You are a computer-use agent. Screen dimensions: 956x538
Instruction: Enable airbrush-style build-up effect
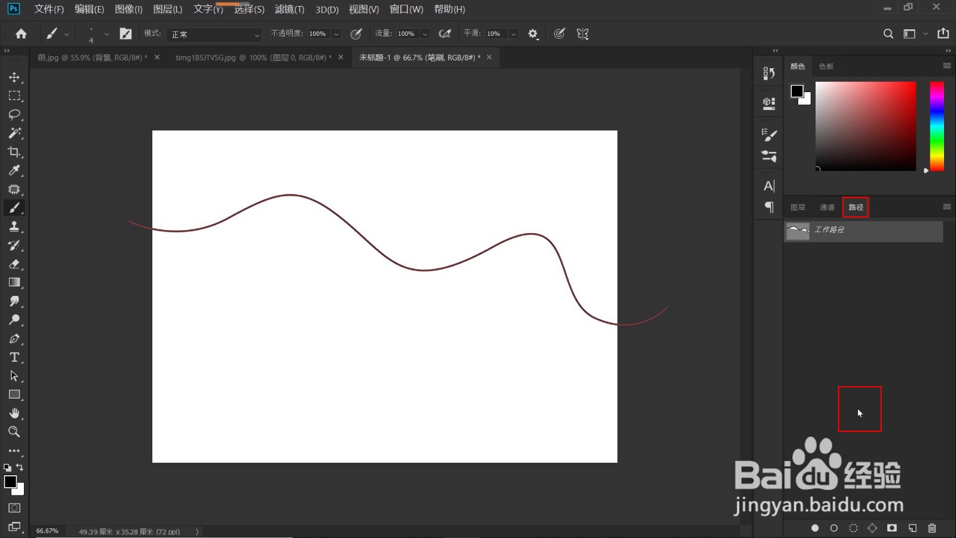pos(445,34)
